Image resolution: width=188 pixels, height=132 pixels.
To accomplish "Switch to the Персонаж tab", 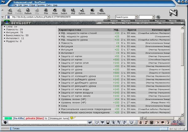I will [160, 21].
